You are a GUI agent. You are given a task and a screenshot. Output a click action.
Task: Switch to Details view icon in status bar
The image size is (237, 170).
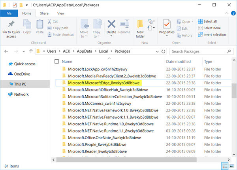[225, 166]
